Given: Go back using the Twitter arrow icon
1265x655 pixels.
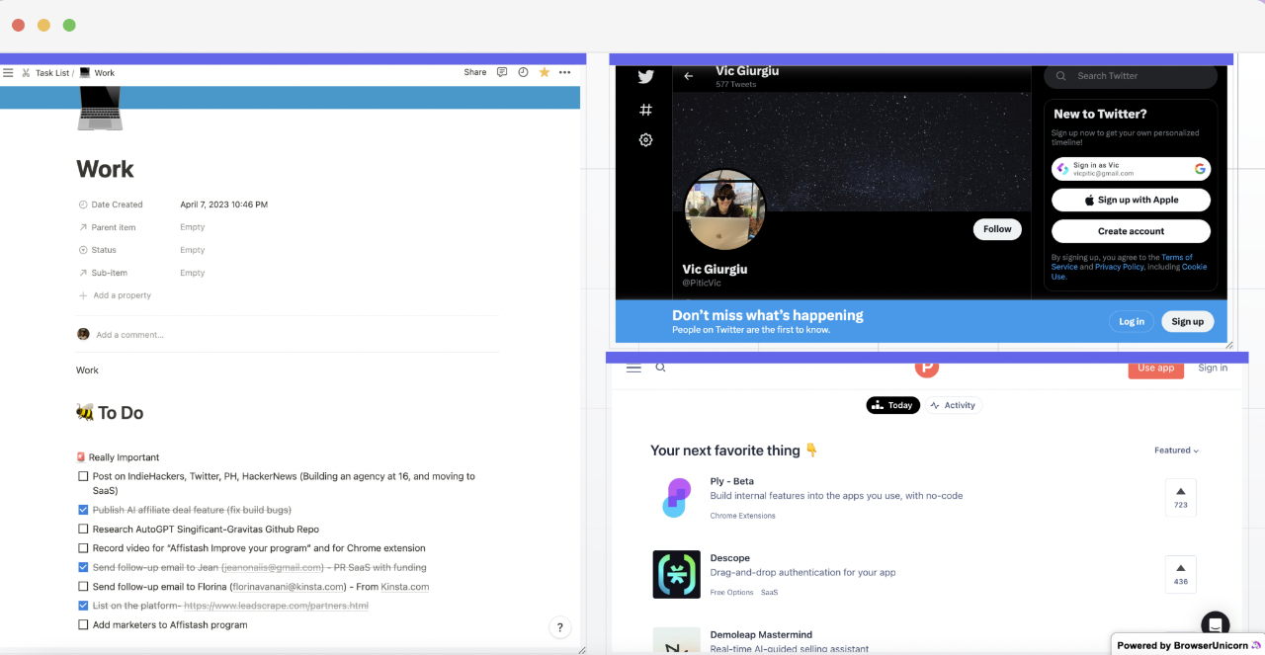Looking at the screenshot, I should 689,76.
